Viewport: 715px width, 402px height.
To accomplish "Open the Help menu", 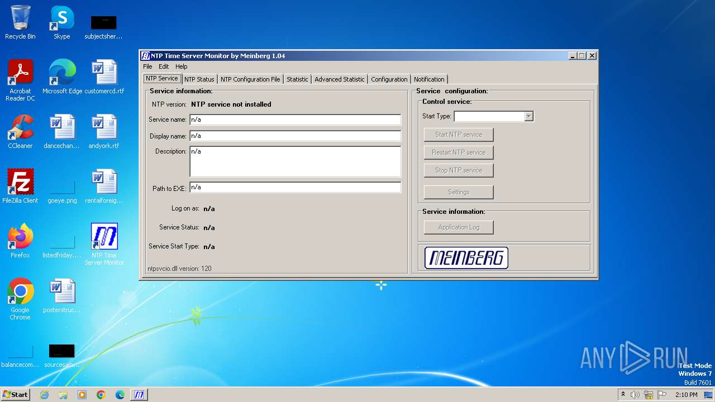I will pyautogui.click(x=182, y=66).
